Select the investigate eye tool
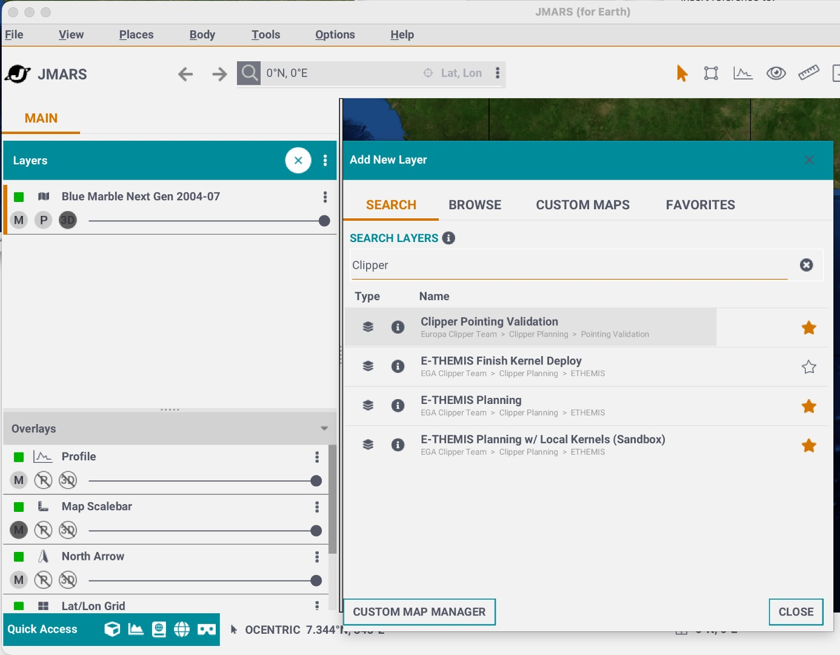Image resolution: width=840 pixels, height=655 pixels. click(776, 73)
